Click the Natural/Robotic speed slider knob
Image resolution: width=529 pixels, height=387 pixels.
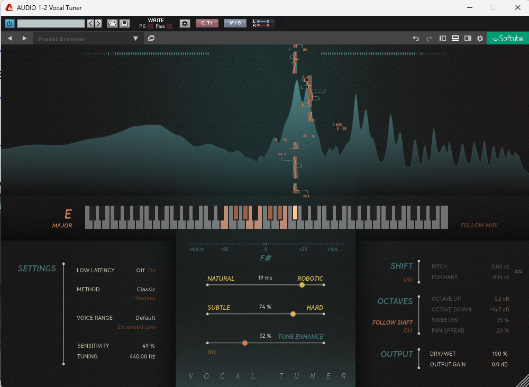(x=302, y=285)
